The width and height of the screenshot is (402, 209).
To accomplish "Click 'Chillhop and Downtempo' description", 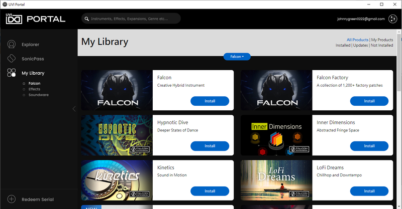I will [339, 175].
